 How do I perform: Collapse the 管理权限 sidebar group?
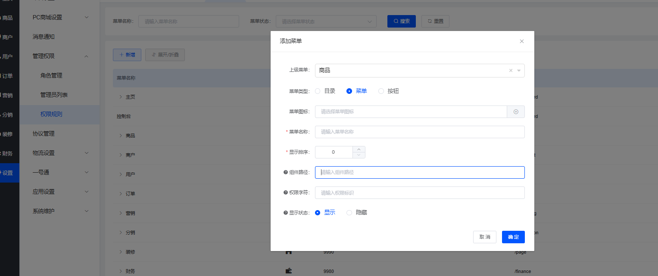60,56
